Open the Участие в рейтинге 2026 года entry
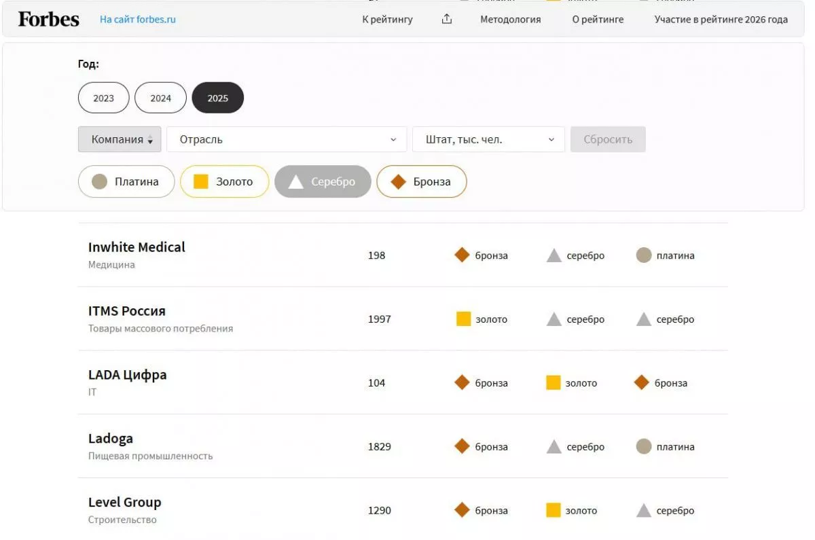Screen dimensions: 815x540 tap(722, 19)
